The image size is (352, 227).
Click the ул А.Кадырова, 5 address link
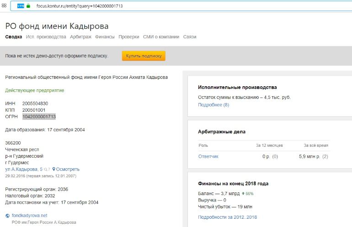23,169
